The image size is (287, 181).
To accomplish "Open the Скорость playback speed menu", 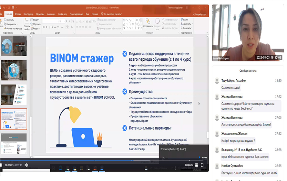I will tap(189, 165).
